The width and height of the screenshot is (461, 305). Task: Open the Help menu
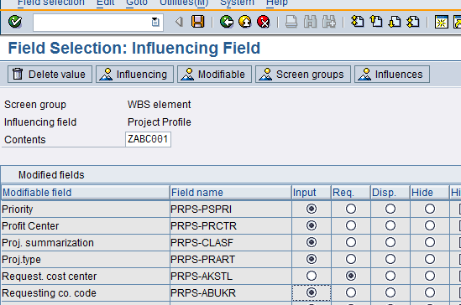(x=276, y=3)
